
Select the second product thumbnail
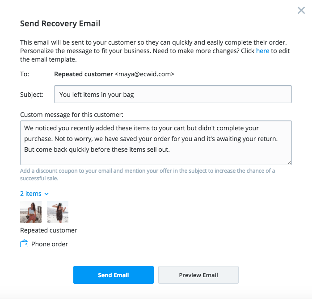click(x=58, y=212)
